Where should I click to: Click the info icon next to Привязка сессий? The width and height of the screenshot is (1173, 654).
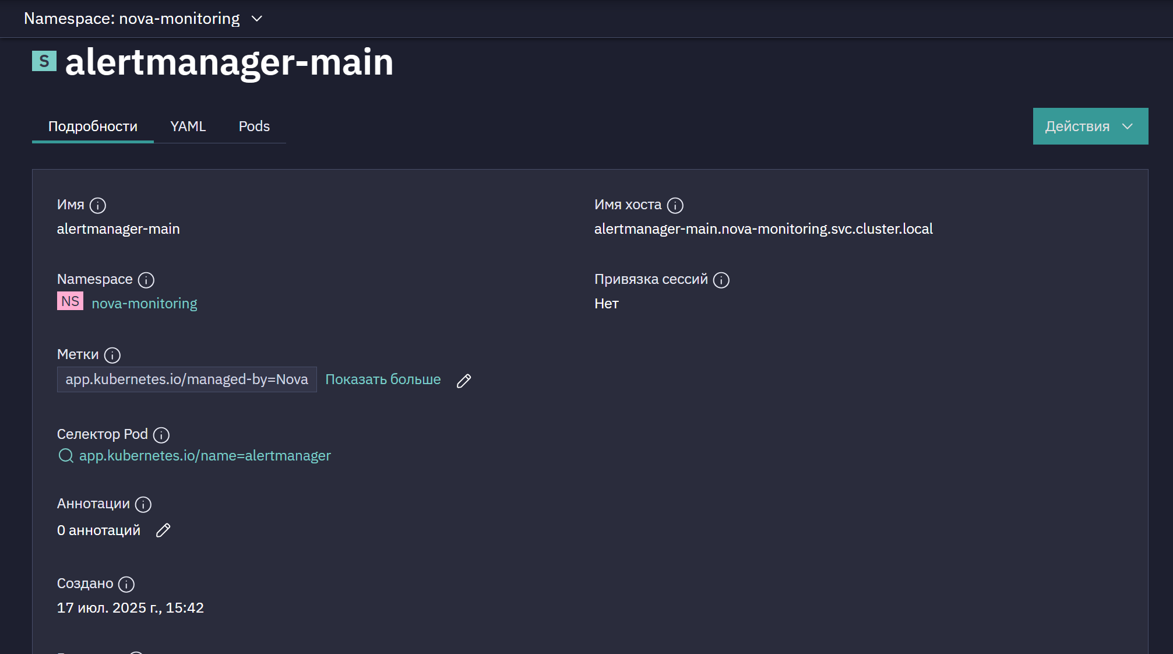(721, 280)
